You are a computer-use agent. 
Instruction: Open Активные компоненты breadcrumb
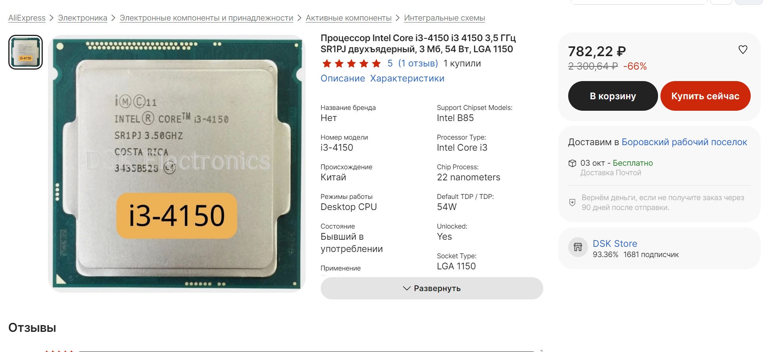tap(348, 18)
